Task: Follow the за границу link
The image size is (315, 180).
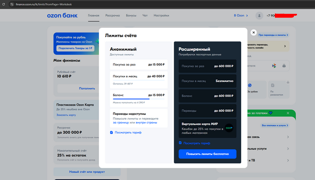Action: [121, 122]
